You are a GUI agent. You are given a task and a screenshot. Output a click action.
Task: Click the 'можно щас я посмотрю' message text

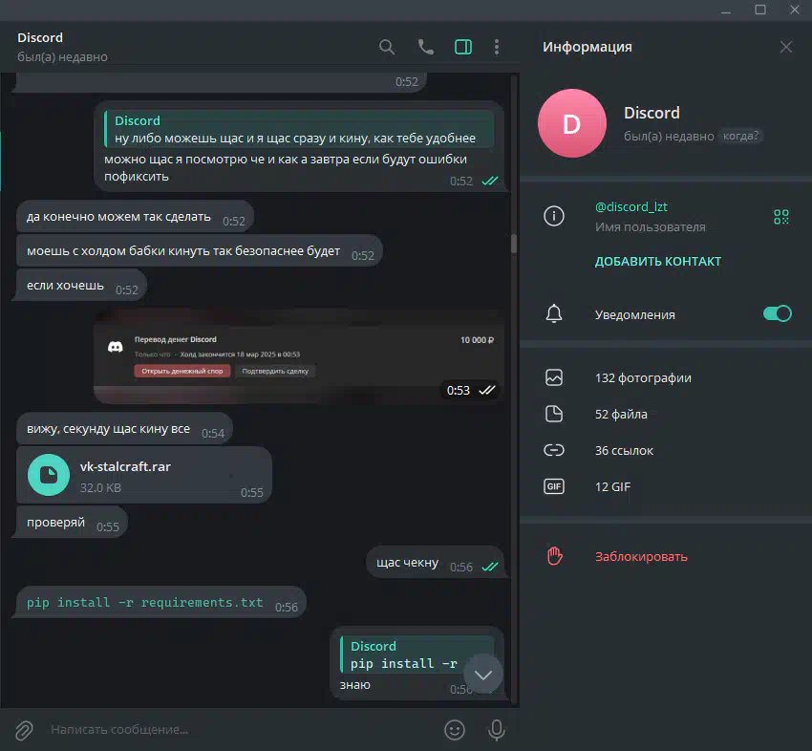coord(286,167)
